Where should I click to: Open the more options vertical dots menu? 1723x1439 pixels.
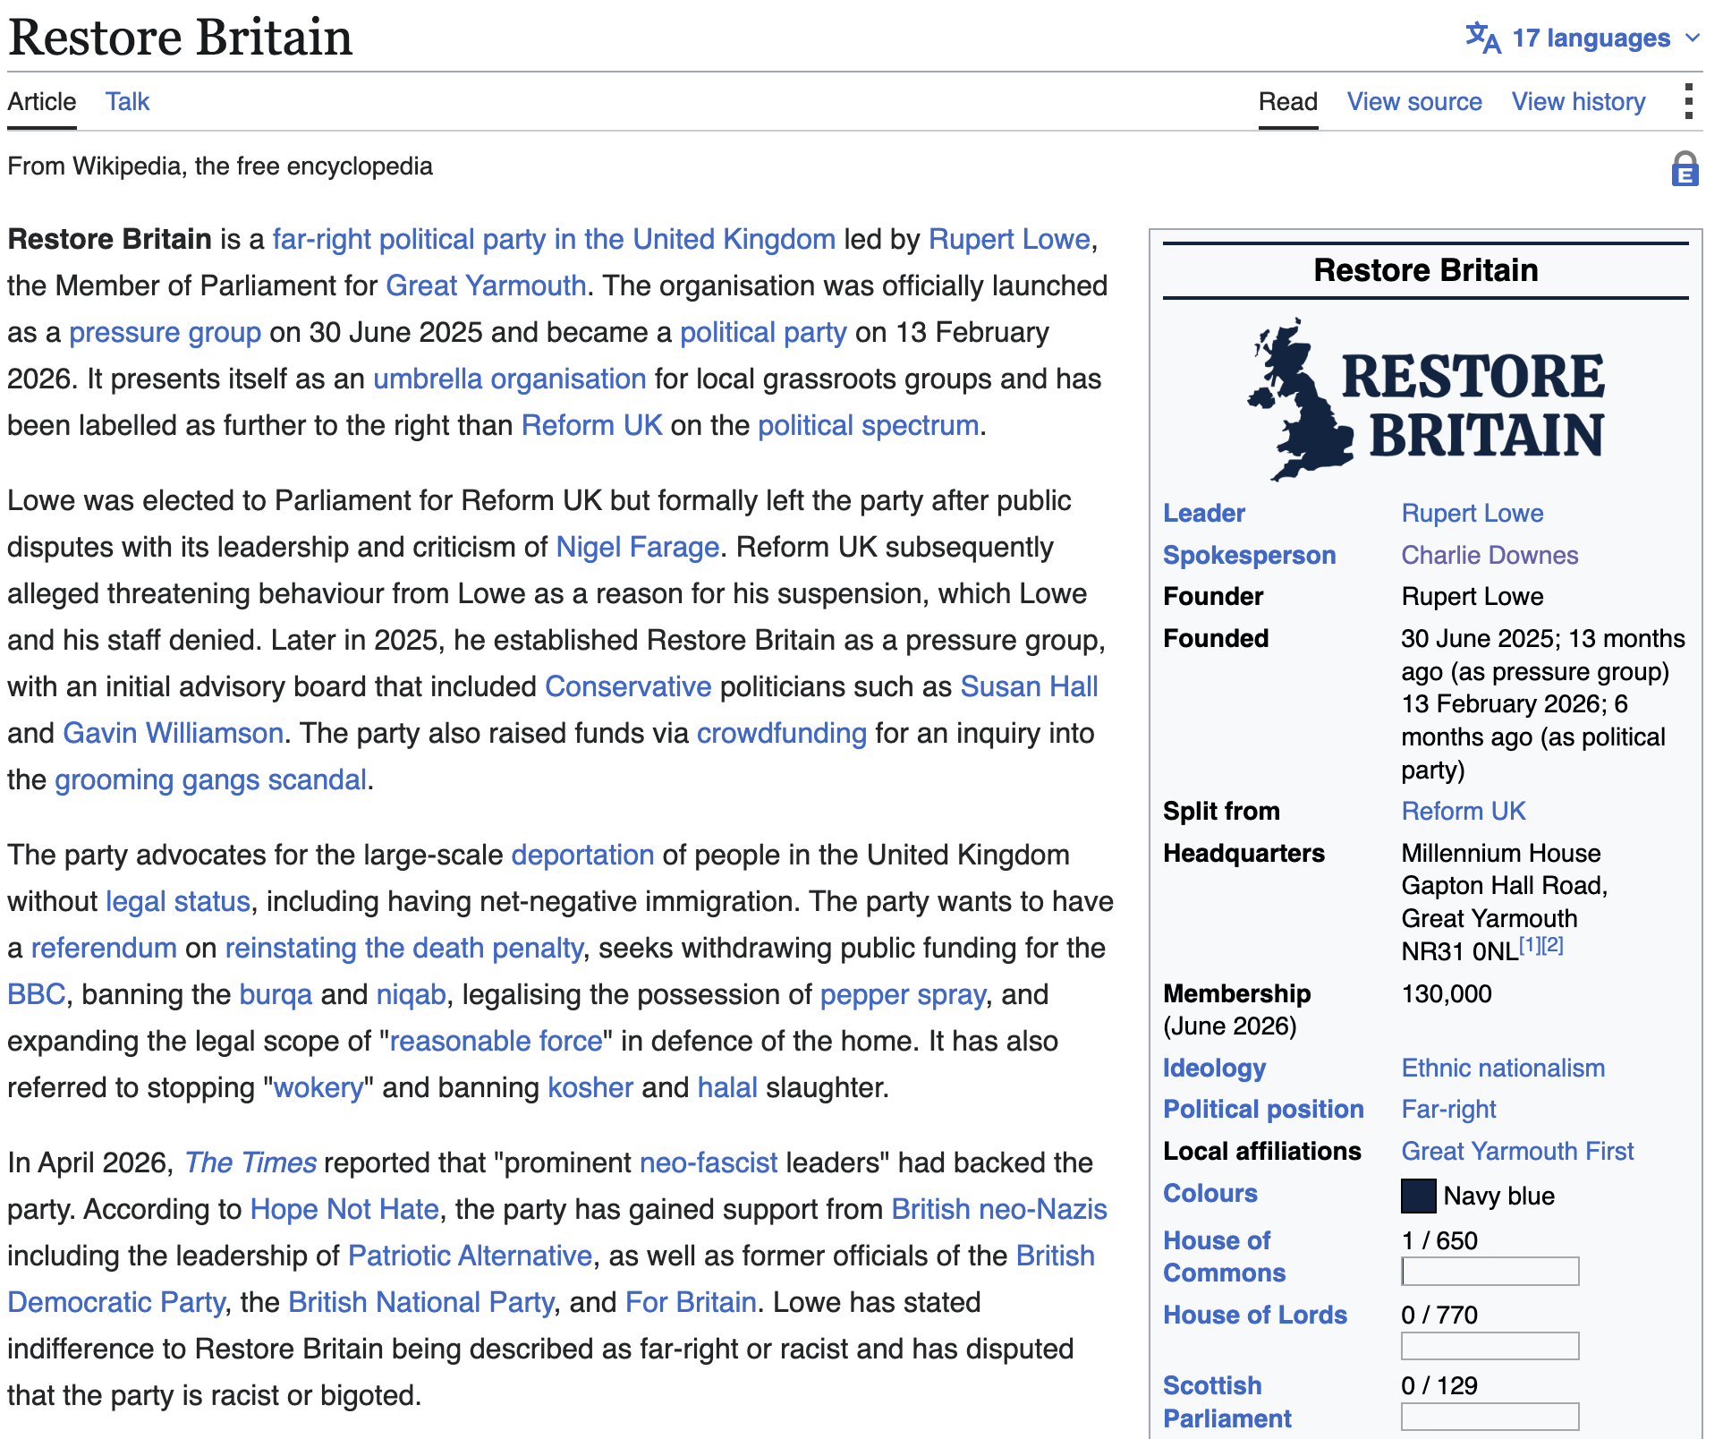1688,102
